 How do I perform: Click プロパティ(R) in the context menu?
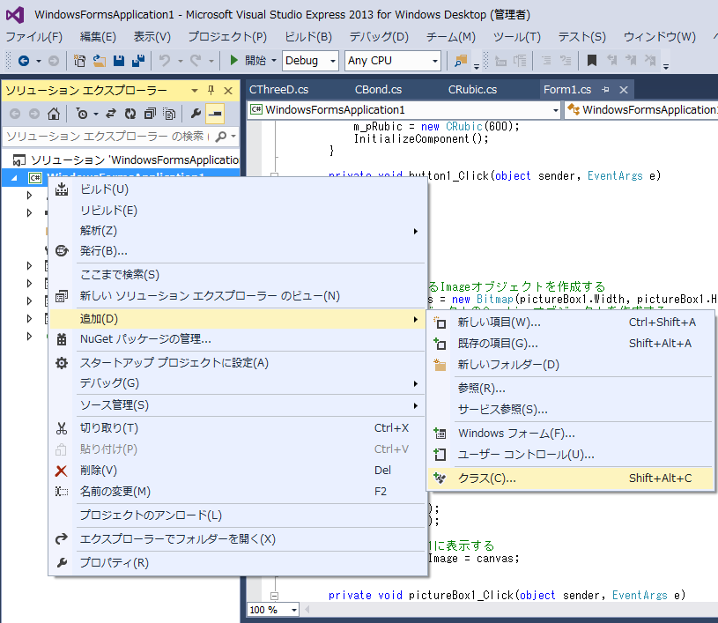pyautogui.click(x=238, y=563)
